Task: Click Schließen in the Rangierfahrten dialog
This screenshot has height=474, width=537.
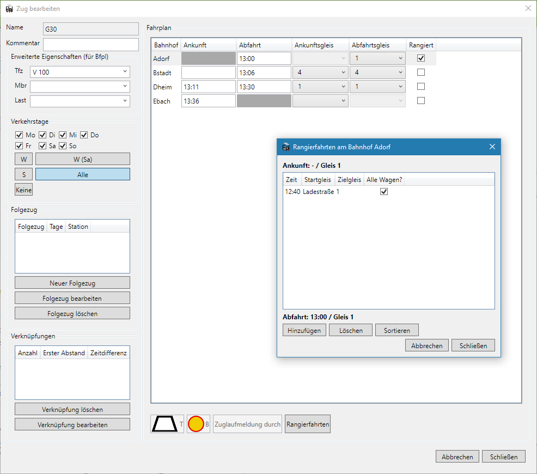Action: (x=473, y=345)
